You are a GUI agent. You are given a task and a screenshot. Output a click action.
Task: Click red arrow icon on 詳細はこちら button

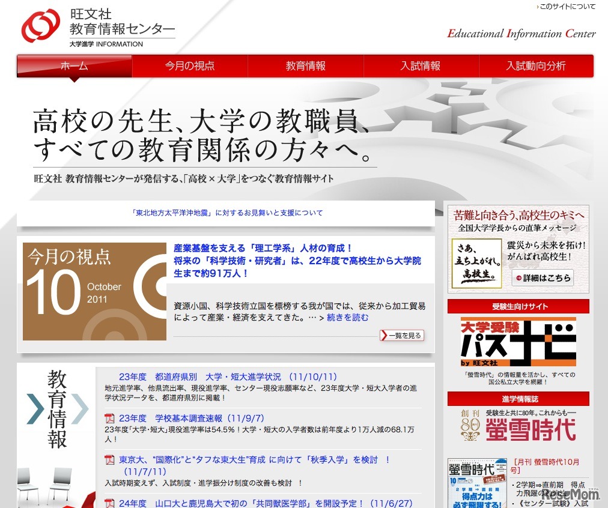(x=518, y=278)
